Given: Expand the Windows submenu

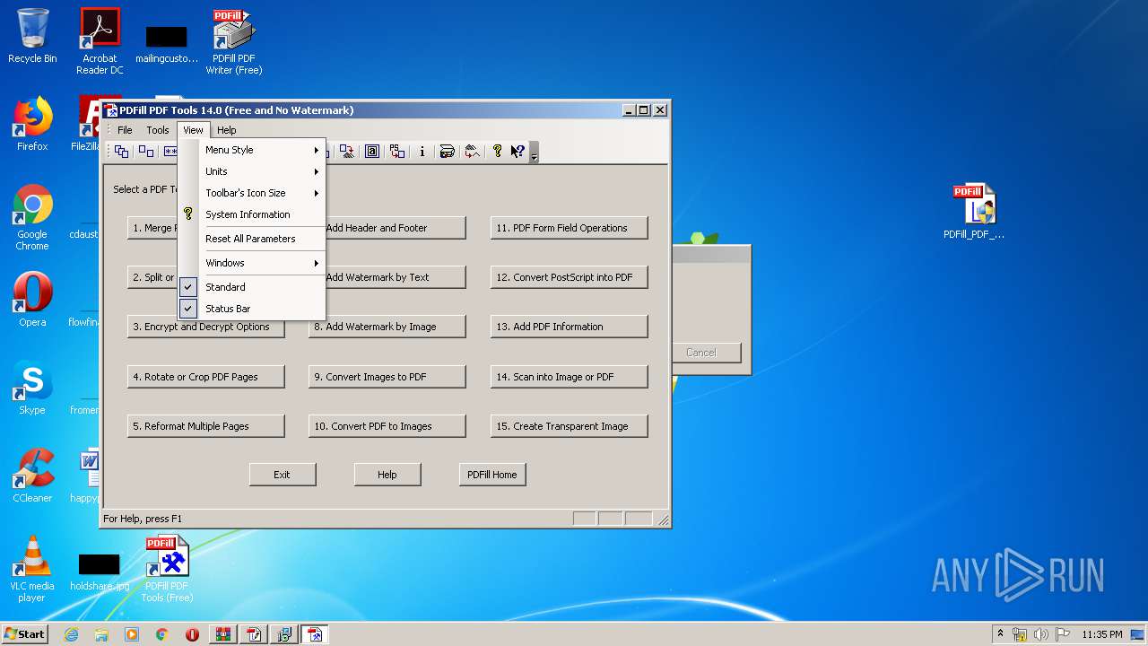Looking at the screenshot, I should point(251,263).
